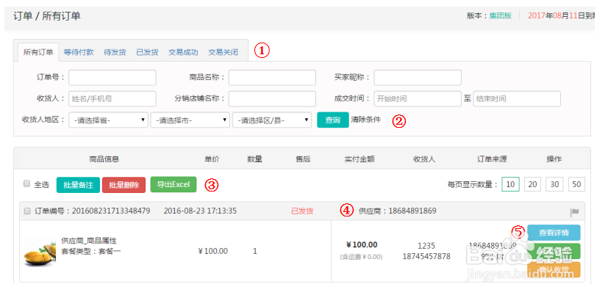The image size is (608, 295).
Task: Click the paid amount ￥100.00 in bold
Action: coord(362,244)
